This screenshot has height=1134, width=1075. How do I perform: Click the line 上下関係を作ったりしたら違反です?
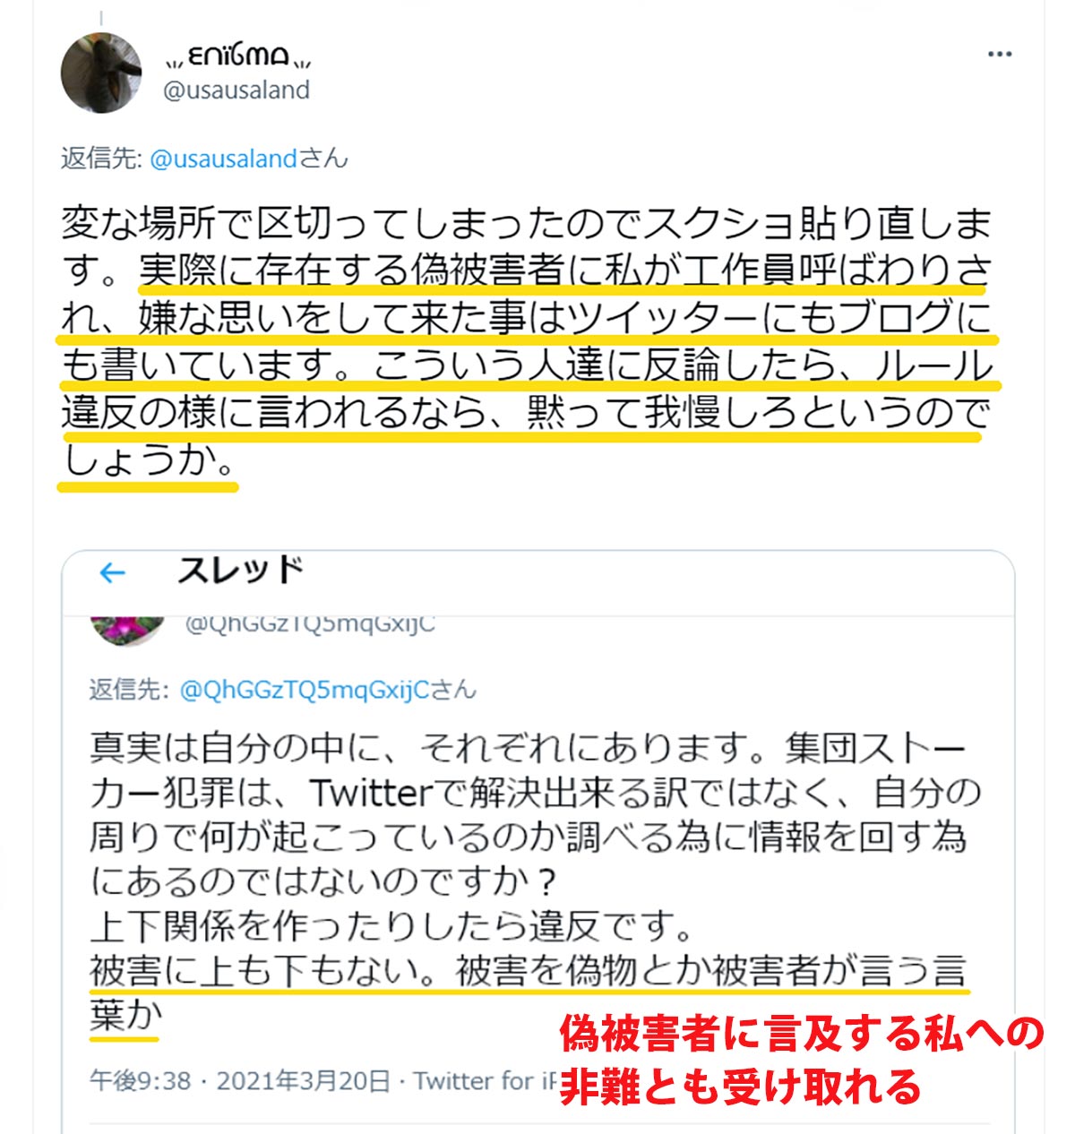click(392, 927)
